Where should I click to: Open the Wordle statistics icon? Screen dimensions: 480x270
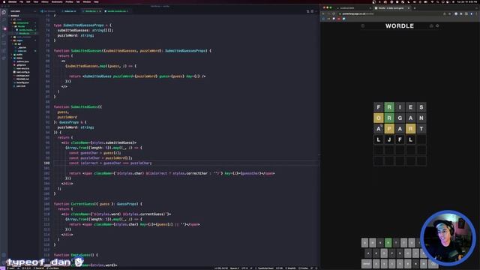pos(431,26)
